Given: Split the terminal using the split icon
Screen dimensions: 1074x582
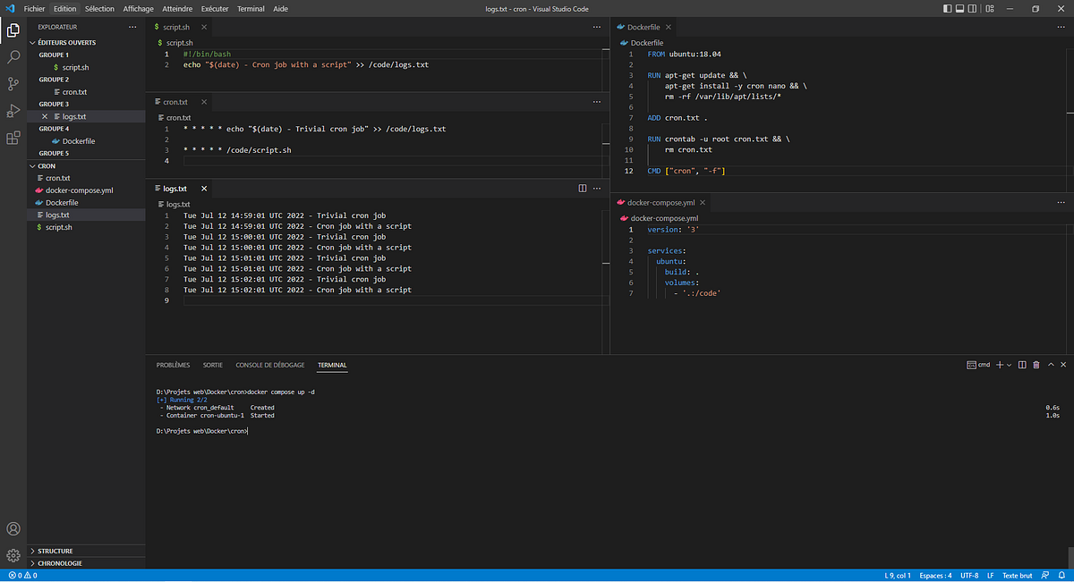Looking at the screenshot, I should point(1021,365).
